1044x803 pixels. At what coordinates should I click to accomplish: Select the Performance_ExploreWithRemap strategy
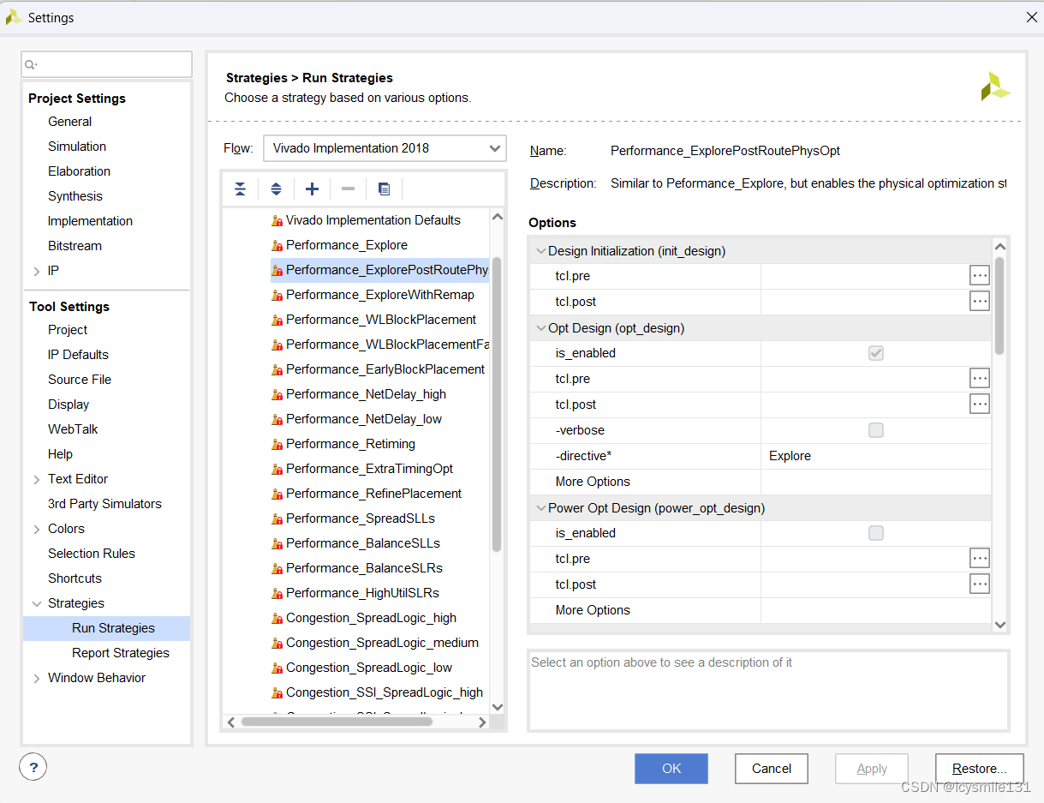(x=379, y=295)
